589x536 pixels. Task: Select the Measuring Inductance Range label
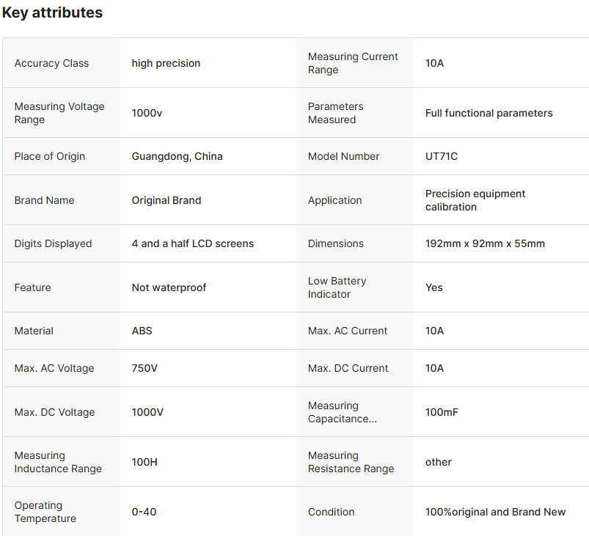pos(58,462)
